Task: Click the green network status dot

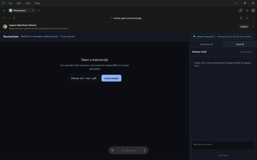Action: (194, 37)
